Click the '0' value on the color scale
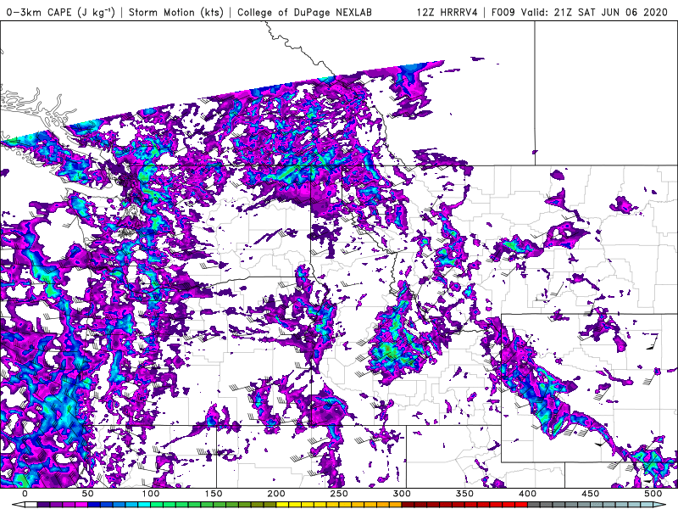 click(x=25, y=494)
